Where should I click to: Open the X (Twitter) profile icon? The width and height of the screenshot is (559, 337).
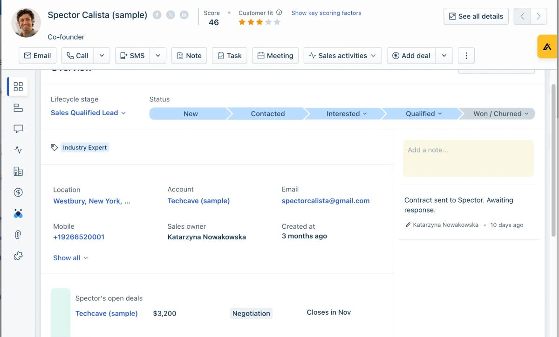point(170,15)
